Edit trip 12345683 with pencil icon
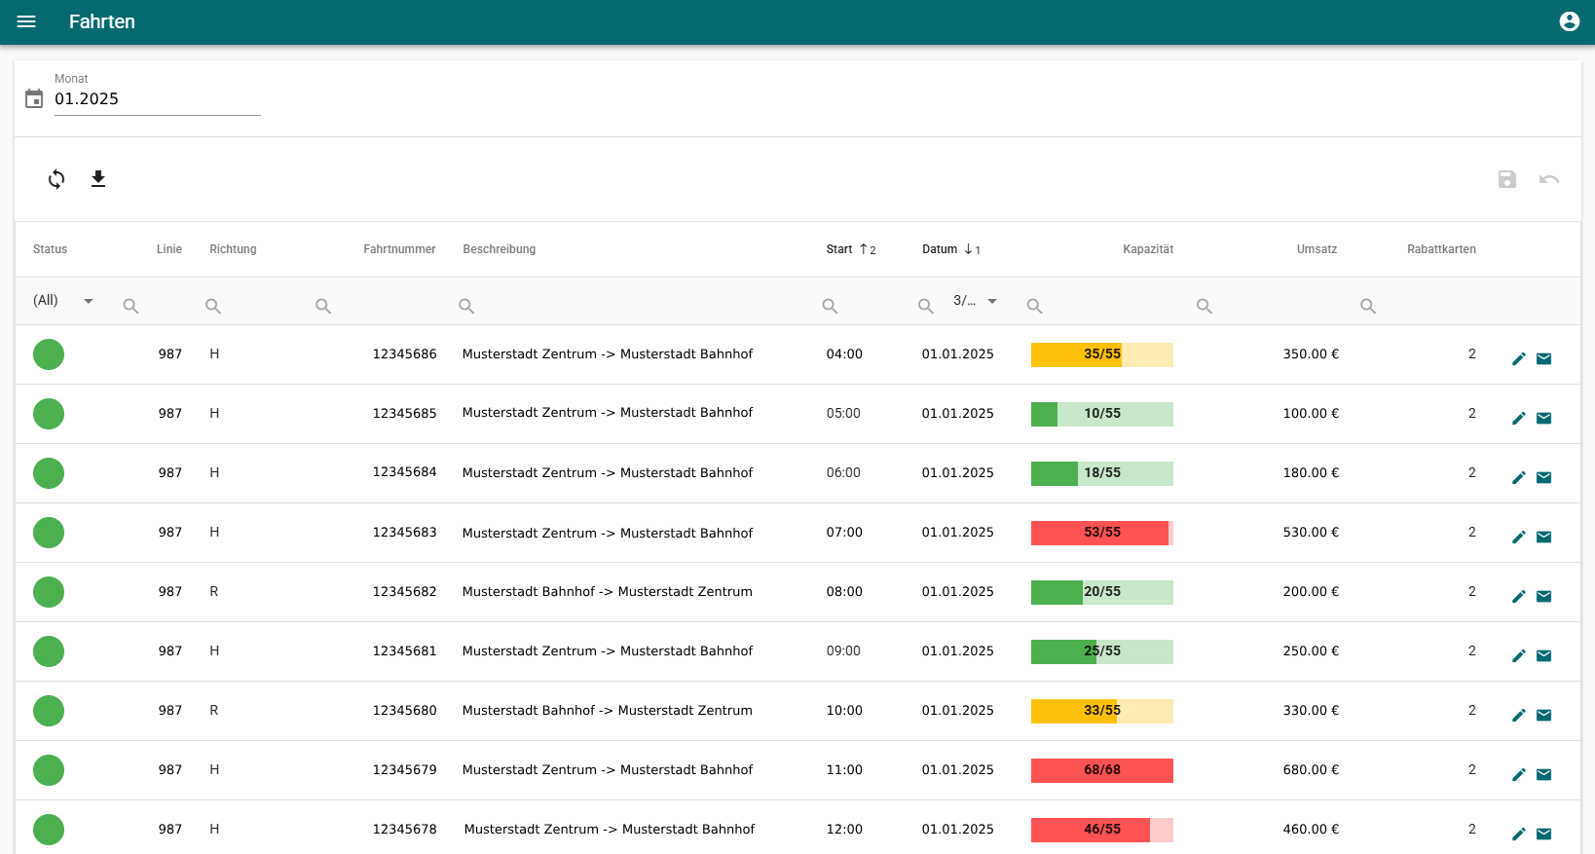Image resolution: width=1595 pixels, height=854 pixels. (1519, 538)
